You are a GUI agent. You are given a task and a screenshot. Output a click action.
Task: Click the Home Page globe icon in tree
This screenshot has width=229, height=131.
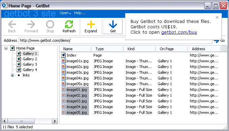pos(13,48)
